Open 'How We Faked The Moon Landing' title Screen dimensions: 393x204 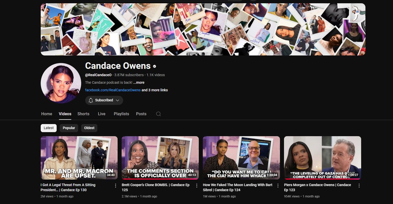238,187
